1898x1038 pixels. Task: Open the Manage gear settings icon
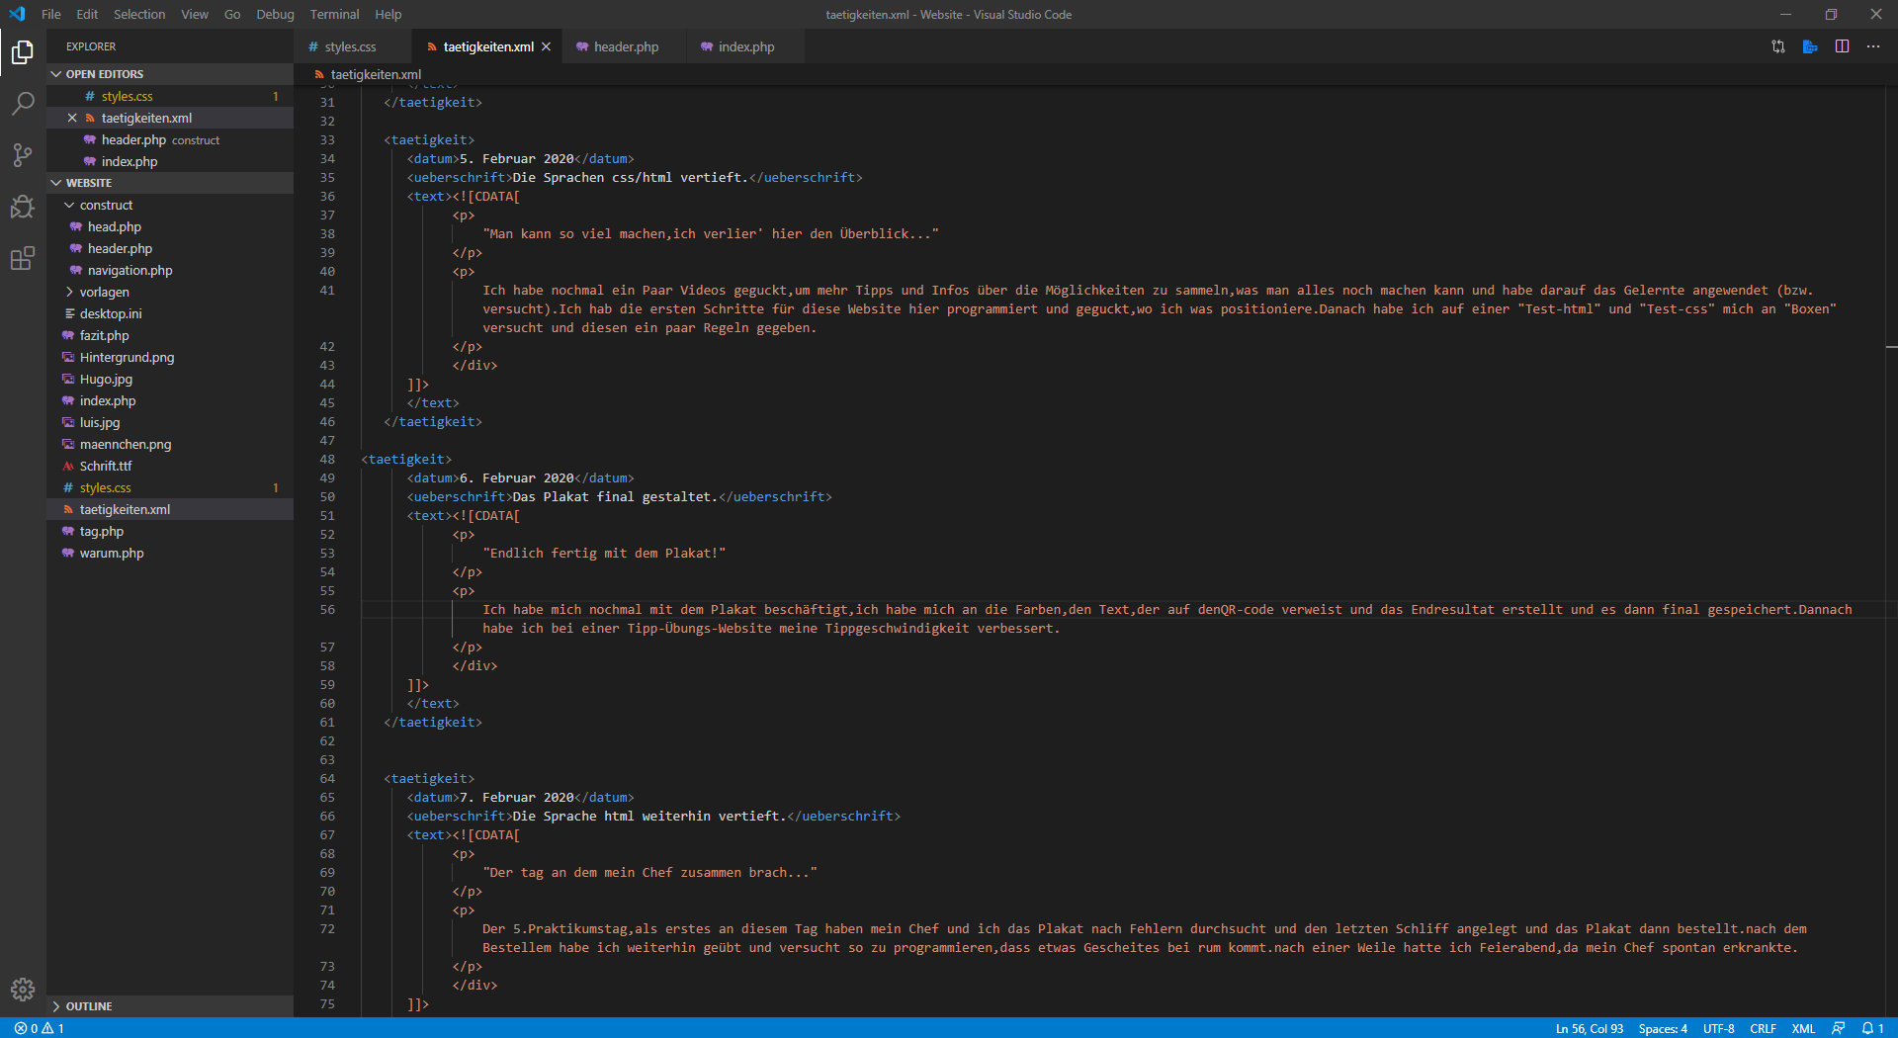point(23,989)
